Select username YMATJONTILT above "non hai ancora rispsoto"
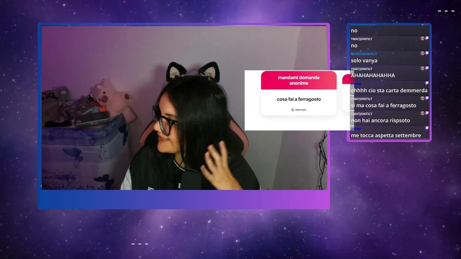Viewport: 461px width, 259px height. pyautogui.click(x=362, y=114)
